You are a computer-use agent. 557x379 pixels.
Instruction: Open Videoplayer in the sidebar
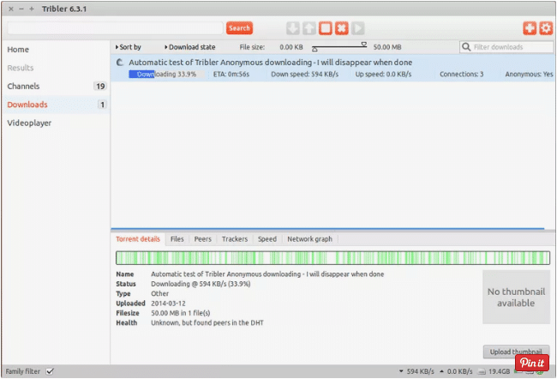click(29, 123)
